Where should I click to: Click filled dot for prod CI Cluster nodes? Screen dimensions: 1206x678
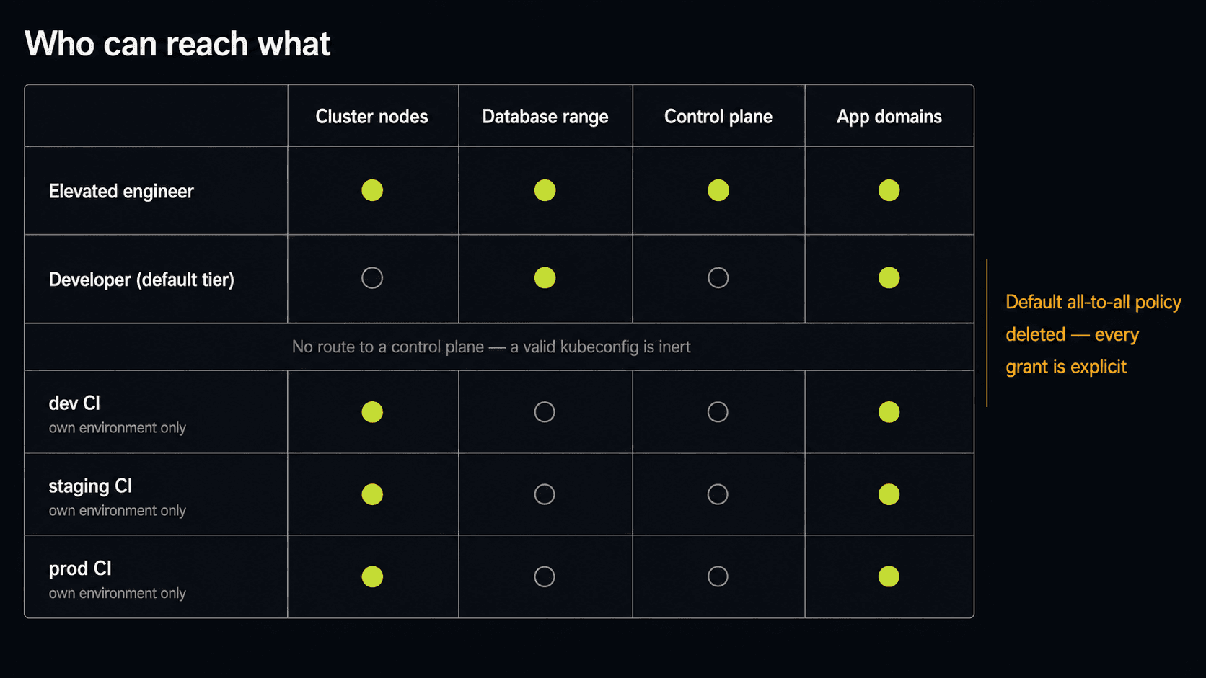point(372,576)
